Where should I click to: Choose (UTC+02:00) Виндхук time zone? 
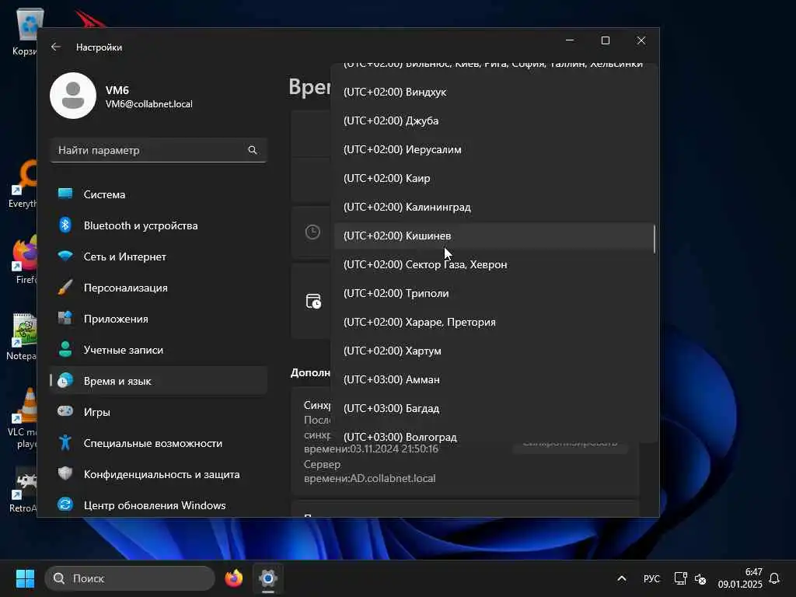click(x=494, y=92)
